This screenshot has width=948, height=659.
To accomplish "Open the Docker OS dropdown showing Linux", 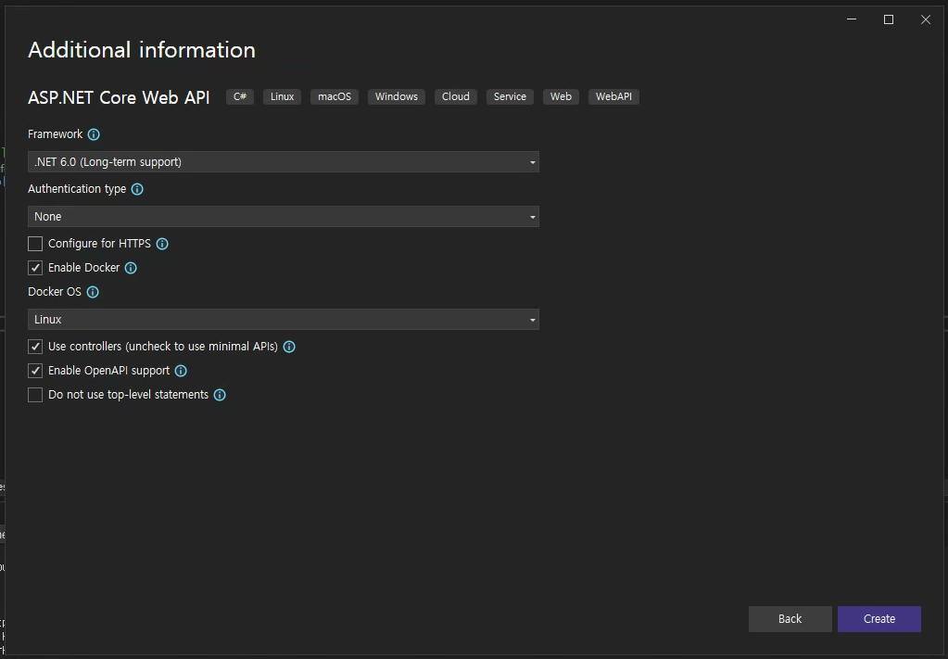I will (283, 319).
